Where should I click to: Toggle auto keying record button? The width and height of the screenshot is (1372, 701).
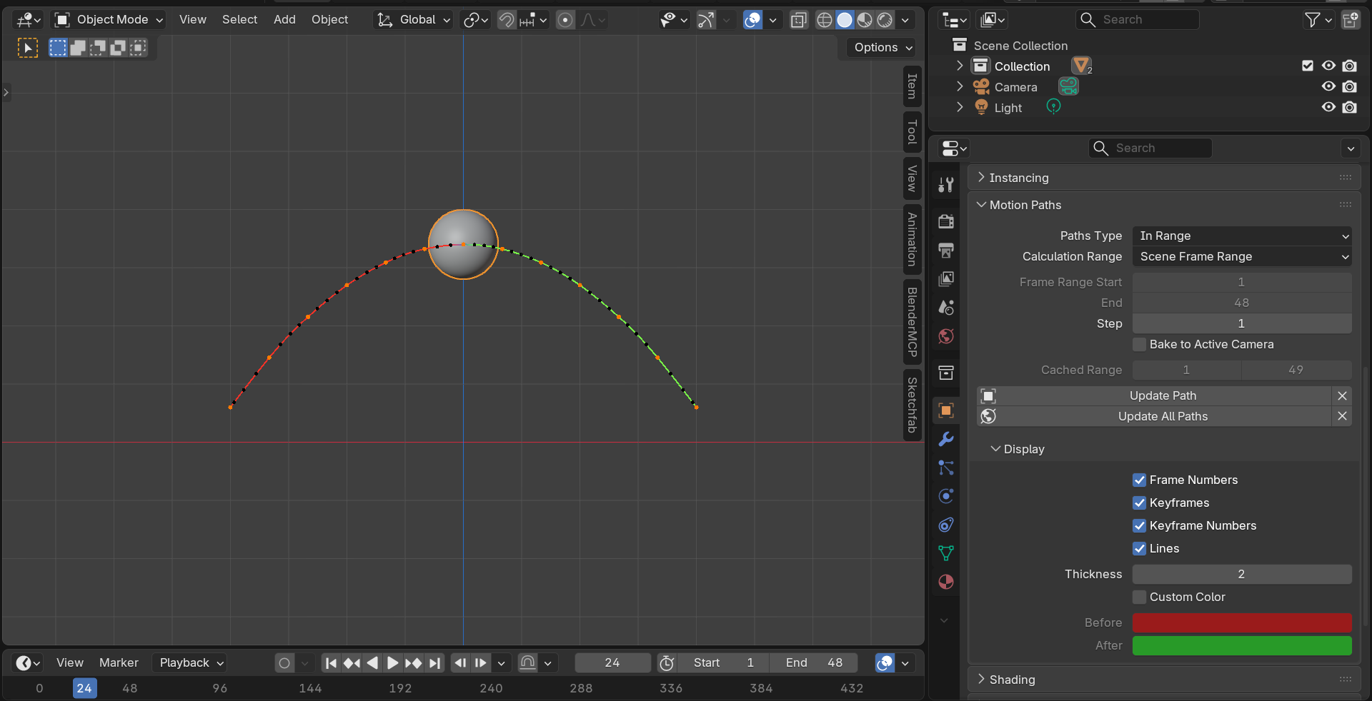(284, 663)
